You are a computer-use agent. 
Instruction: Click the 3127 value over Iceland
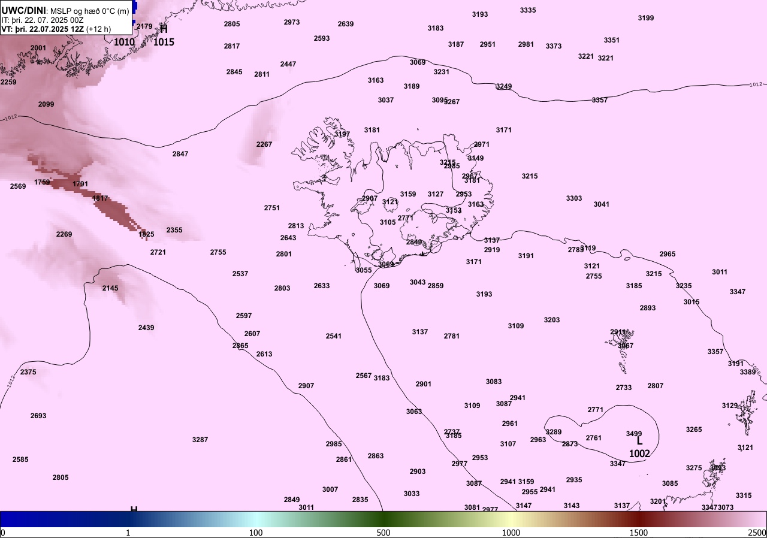[x=436, y=194]
